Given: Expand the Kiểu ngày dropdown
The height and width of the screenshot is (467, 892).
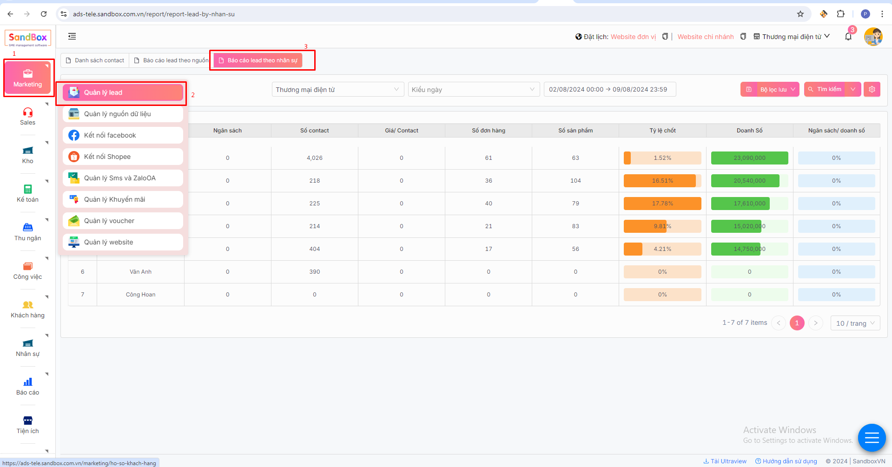Looking at the screenshot, I should pos(473,89).
